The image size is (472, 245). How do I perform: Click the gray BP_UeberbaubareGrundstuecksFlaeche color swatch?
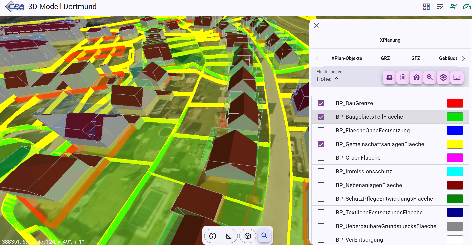pos(455,226)
